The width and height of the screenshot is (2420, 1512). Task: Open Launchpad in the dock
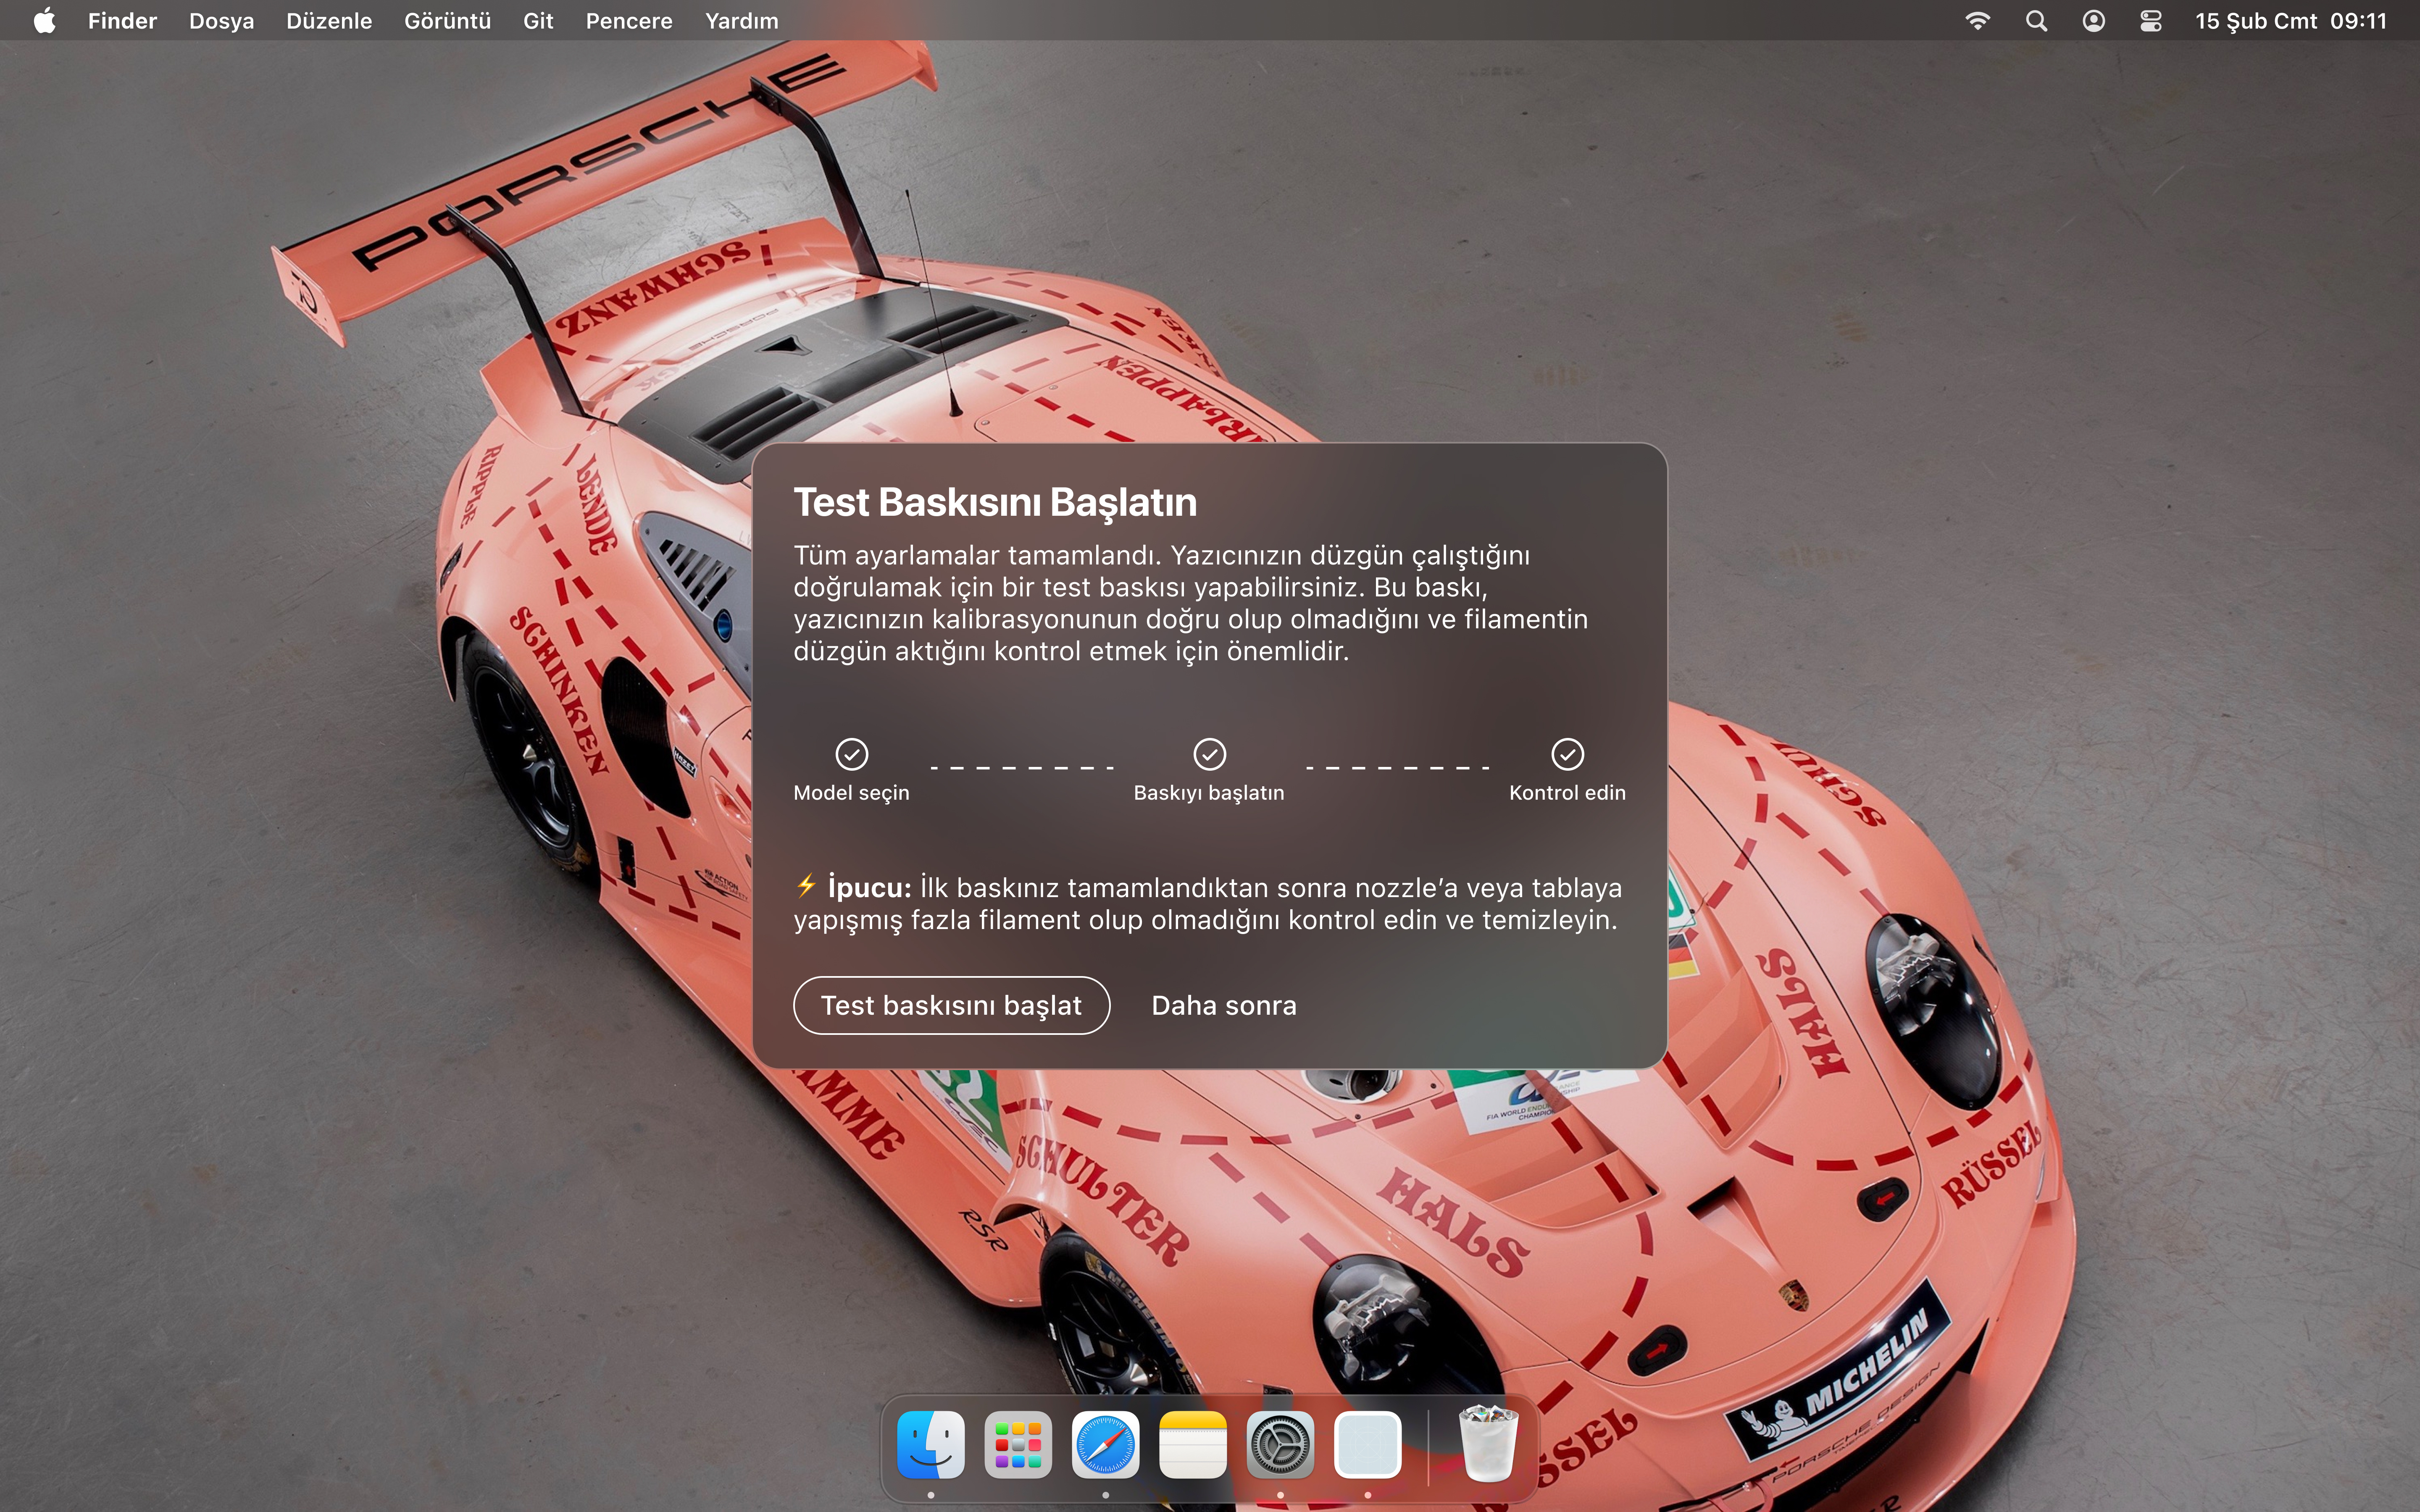click(1018, 1445)
